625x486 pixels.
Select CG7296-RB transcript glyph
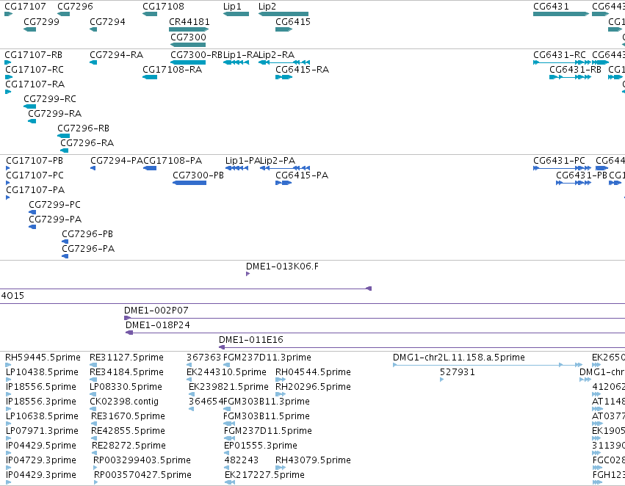[64, 136]
